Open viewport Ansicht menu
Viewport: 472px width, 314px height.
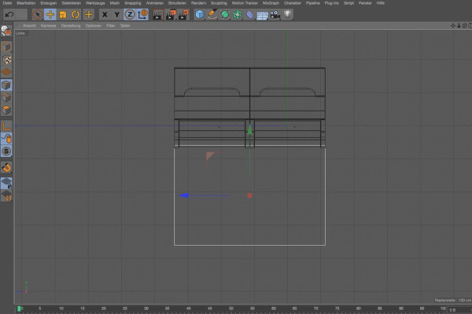[29, 26]
